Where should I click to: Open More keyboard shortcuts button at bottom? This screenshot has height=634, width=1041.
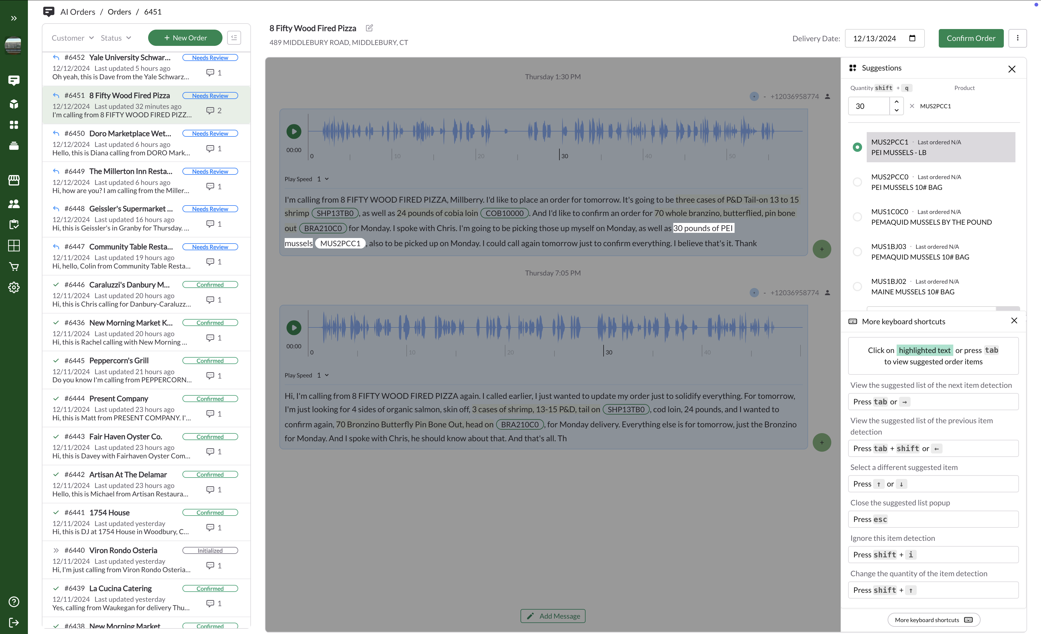pyautogui.click(x=934, y=620)
